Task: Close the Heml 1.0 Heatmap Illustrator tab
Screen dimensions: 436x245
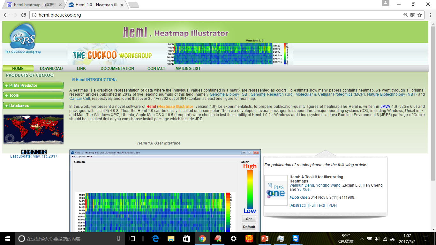Action: 123,5
